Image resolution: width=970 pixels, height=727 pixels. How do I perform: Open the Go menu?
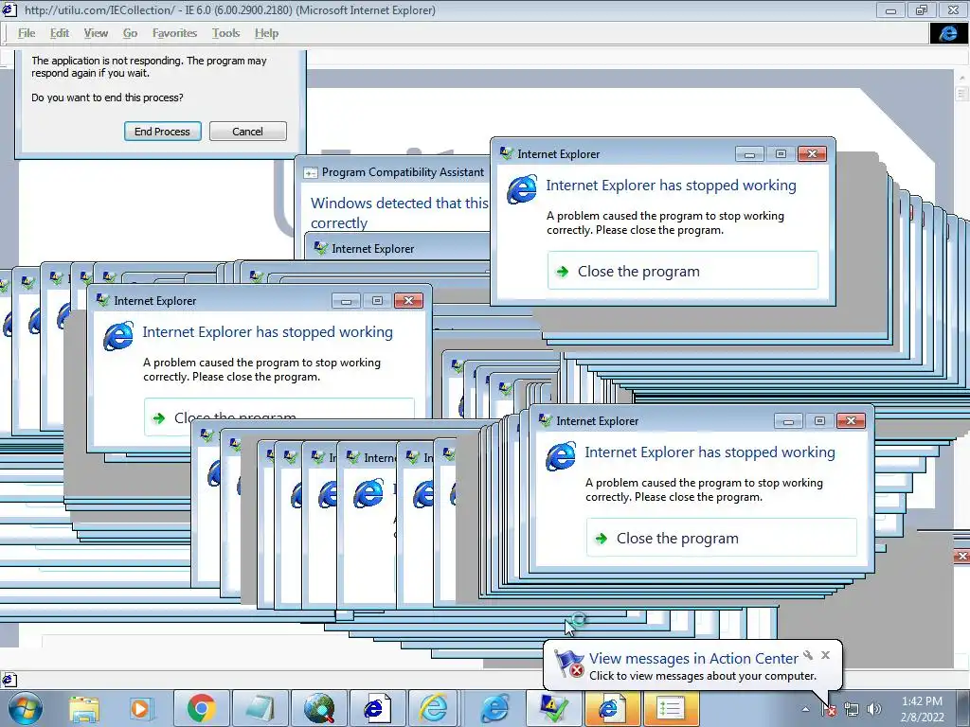pyautogui.click(x=130, y=33)
